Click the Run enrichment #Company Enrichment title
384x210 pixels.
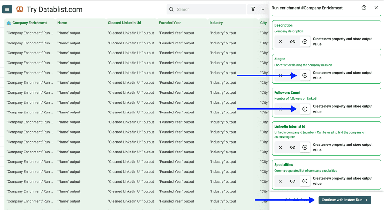coord(307,8)
